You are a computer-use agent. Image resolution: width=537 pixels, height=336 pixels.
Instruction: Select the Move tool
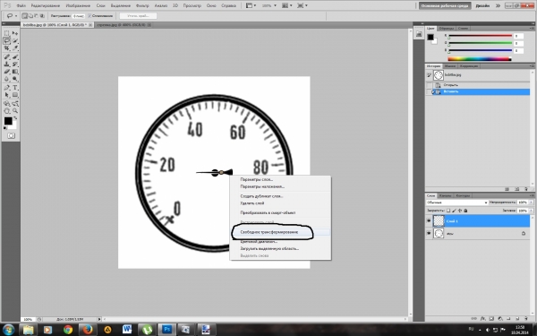pos(15,33)
